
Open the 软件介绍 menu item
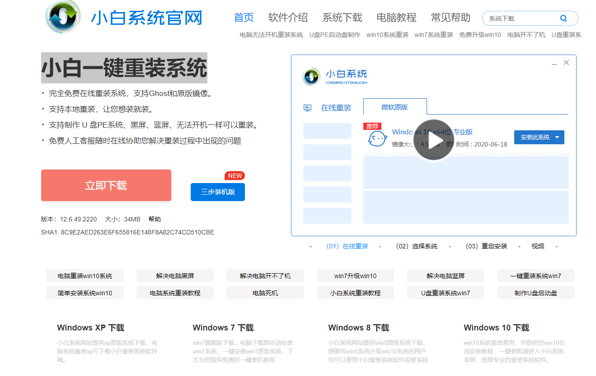tap(288, 18)
